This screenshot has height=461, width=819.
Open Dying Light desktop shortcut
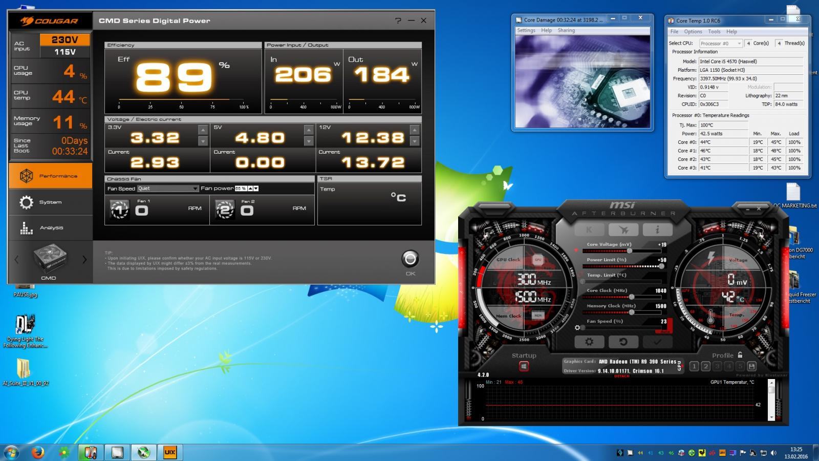[x=25, y=331]
